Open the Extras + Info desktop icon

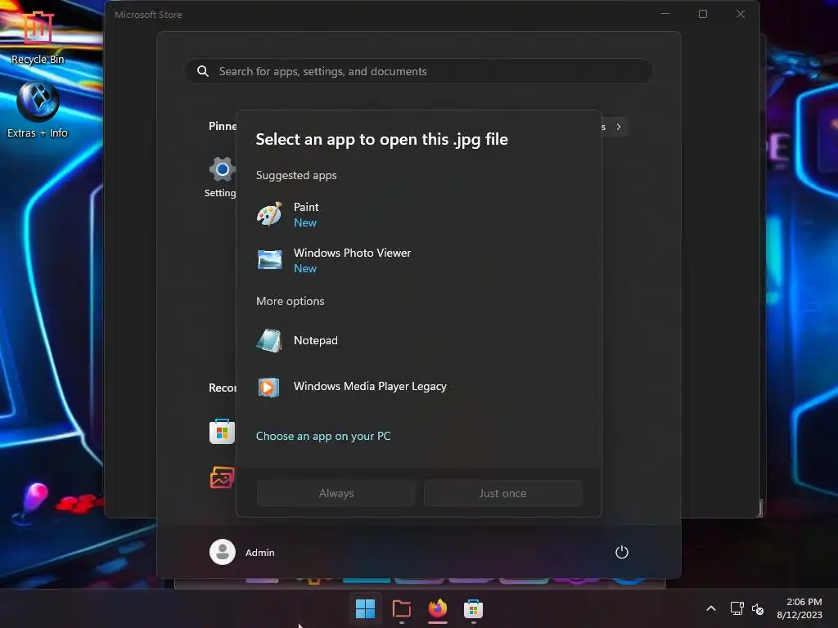pyautogui.click(x=38, y=110)
